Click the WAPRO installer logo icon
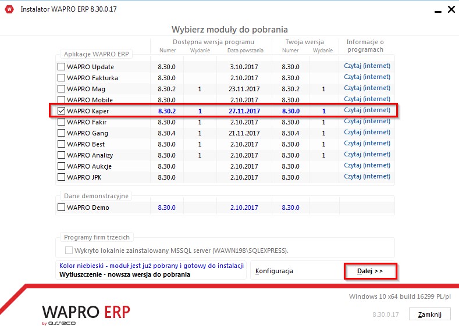The height and width of the screenshot is (329, 459). click(9, 9)
